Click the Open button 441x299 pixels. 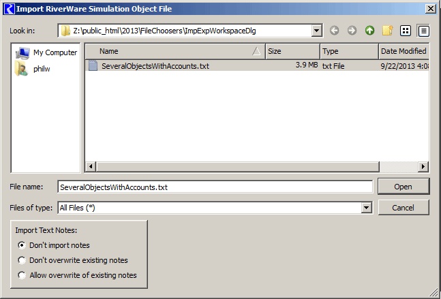404,187
